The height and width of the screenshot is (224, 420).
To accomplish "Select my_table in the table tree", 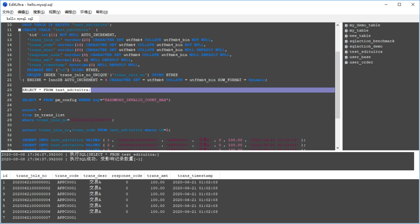I will (x=359, y=31).
